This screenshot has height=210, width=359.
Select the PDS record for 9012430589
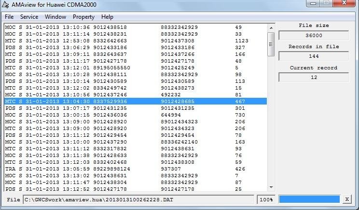point(136,81)
